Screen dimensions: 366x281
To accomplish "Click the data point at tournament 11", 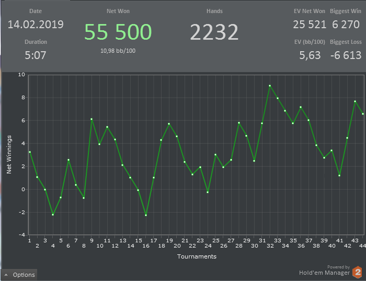I will click(x=107, y=127).
